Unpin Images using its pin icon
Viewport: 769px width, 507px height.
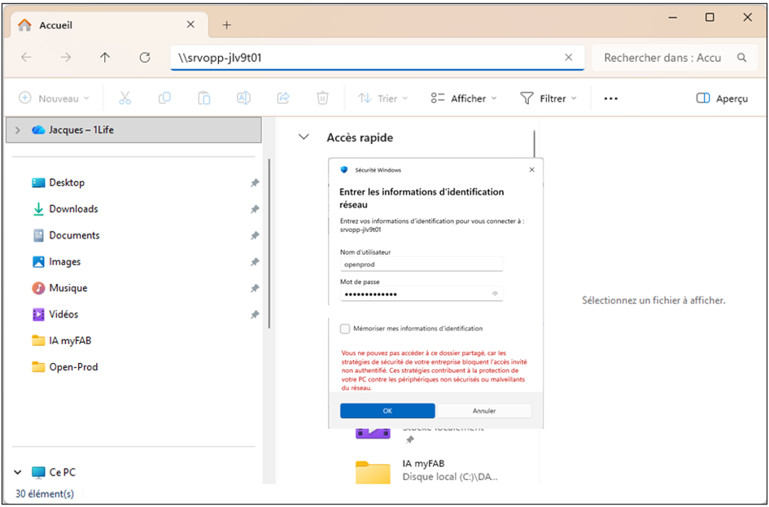pyautogui.click(x=255, y=262)
